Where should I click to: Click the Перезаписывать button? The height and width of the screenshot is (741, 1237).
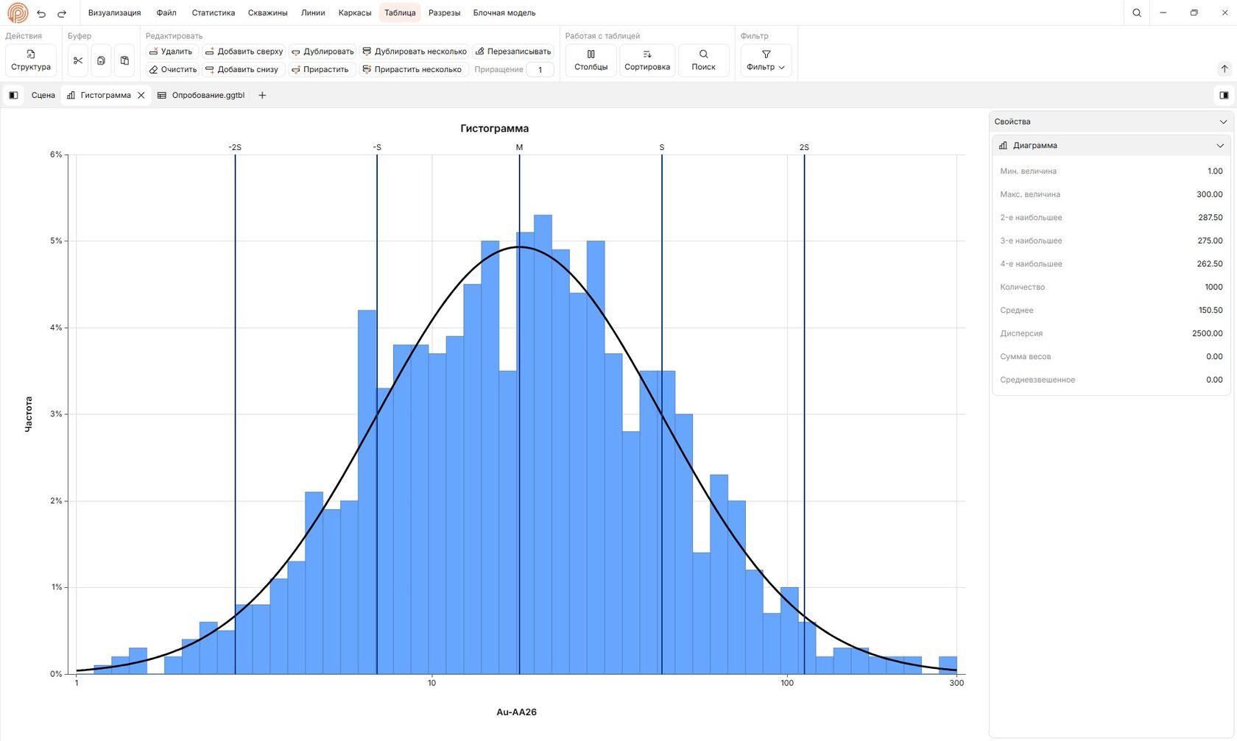[x=513, y=52]
